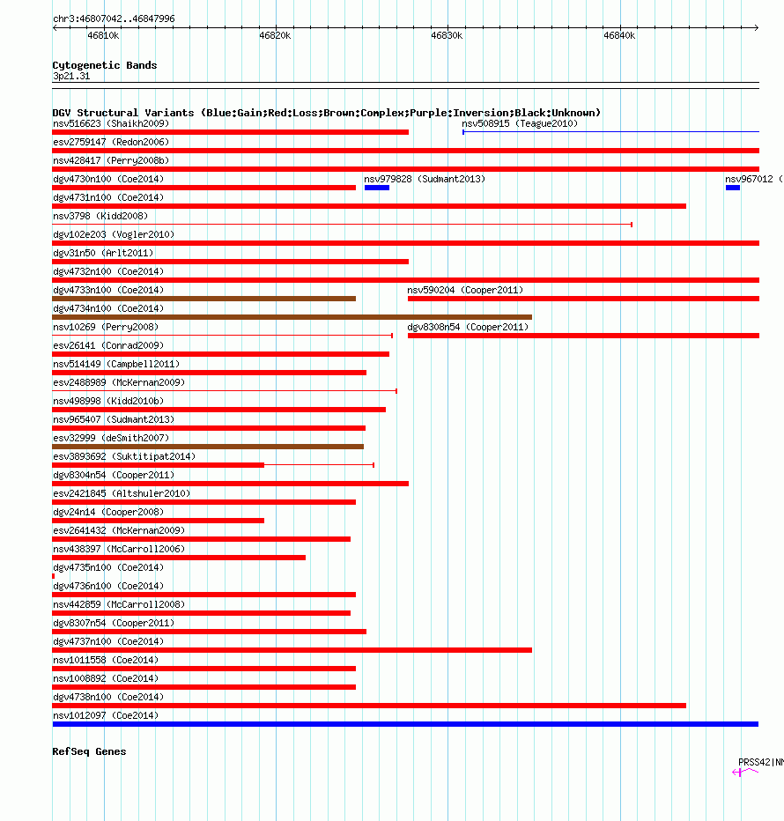Viewport: 784px width, 821px height.
Task: Click the nsv516623 (Shaikh2009) variant label
Action: [x=111, y=123]
